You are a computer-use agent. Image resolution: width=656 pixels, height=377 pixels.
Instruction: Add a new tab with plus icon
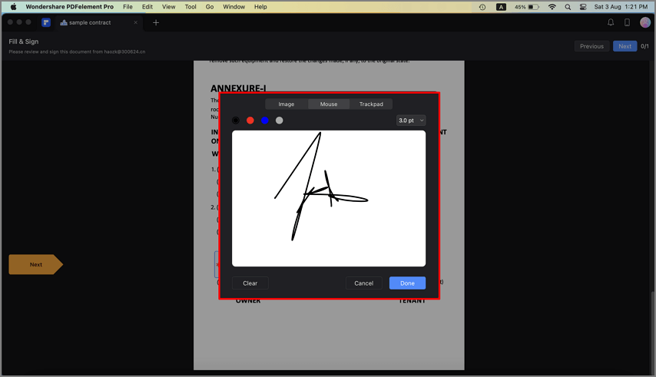(x=156, y=22)
